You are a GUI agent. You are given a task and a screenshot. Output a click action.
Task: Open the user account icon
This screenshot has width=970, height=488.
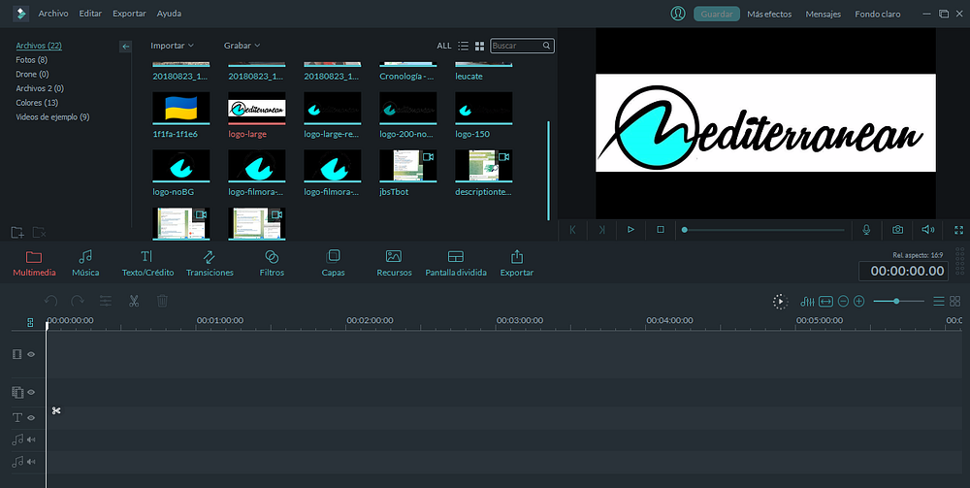(x=678, y=14)
